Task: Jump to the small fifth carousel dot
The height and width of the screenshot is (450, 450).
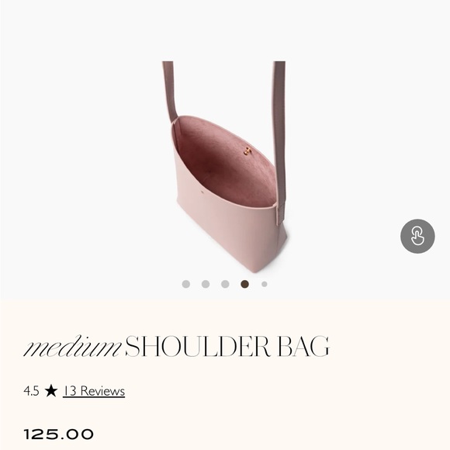Action: [265, 284]
